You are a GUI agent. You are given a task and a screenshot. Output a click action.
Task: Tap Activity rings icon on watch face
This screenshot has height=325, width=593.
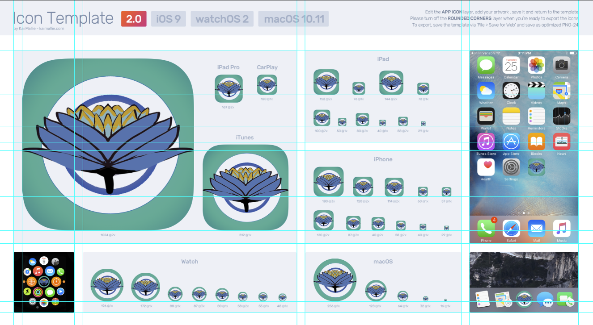coord(38,292)
